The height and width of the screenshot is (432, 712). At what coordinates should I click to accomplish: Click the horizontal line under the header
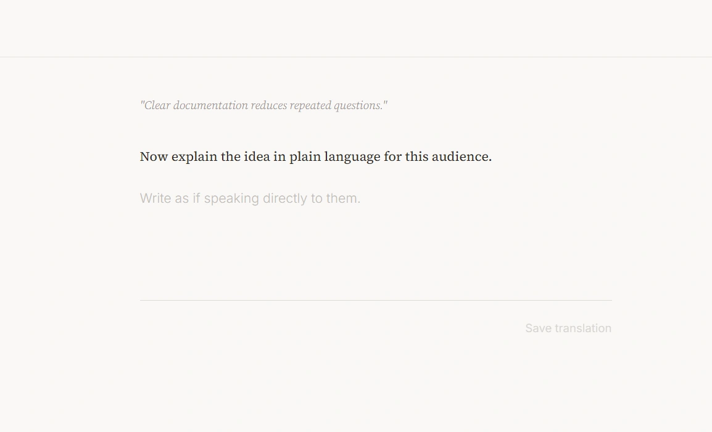(x=356, y=57)
